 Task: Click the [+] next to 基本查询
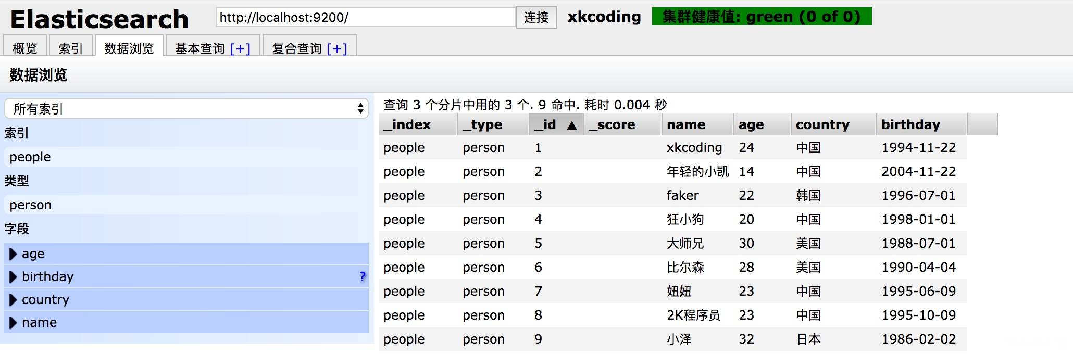click(x=240, y=48)
